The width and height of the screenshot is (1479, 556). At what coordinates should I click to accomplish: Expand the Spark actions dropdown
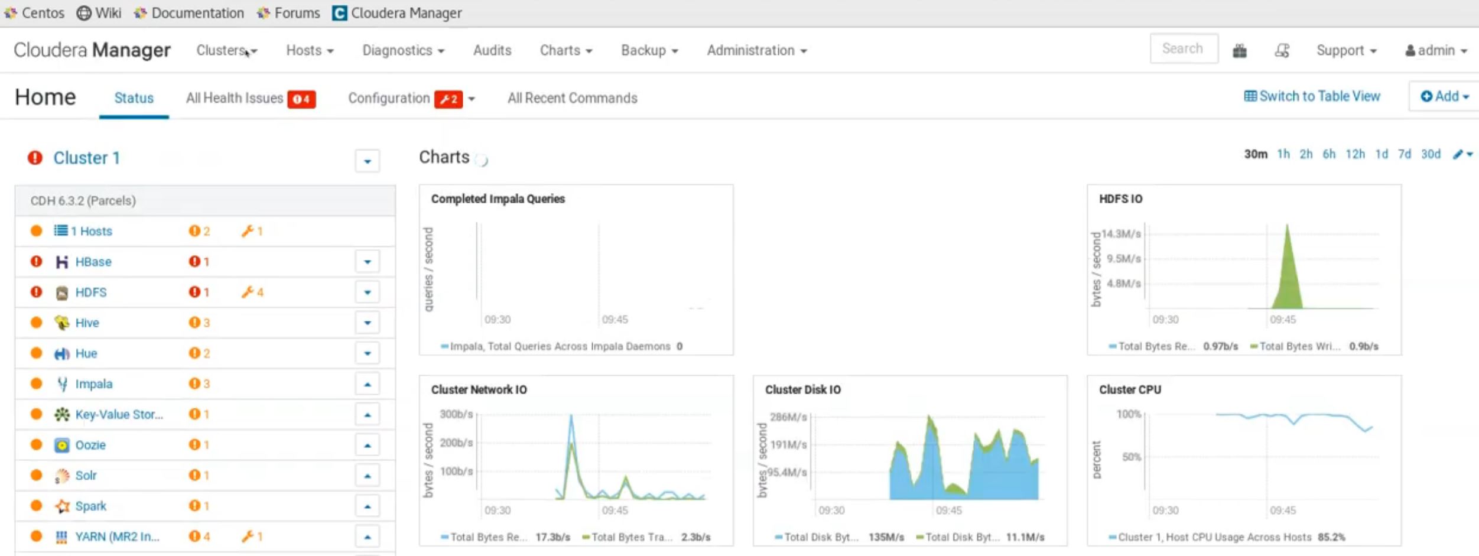367,506
